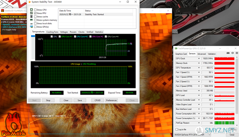Open GPU-Z Validation tab

click(x=212, y=54)
